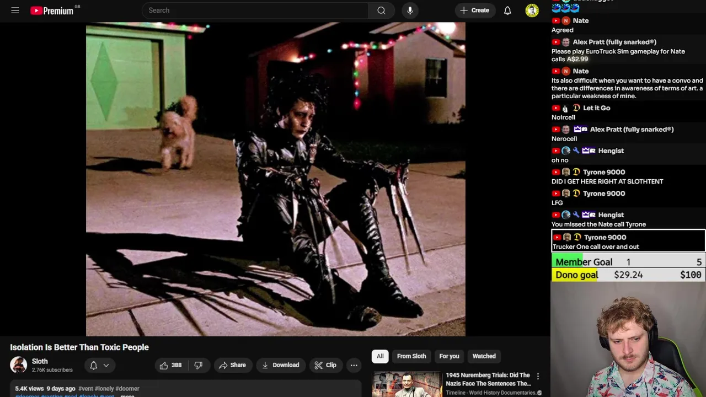Click the Member Goal progress bar
The width and height of the screenshot is (706, 397).
[628, 262]
